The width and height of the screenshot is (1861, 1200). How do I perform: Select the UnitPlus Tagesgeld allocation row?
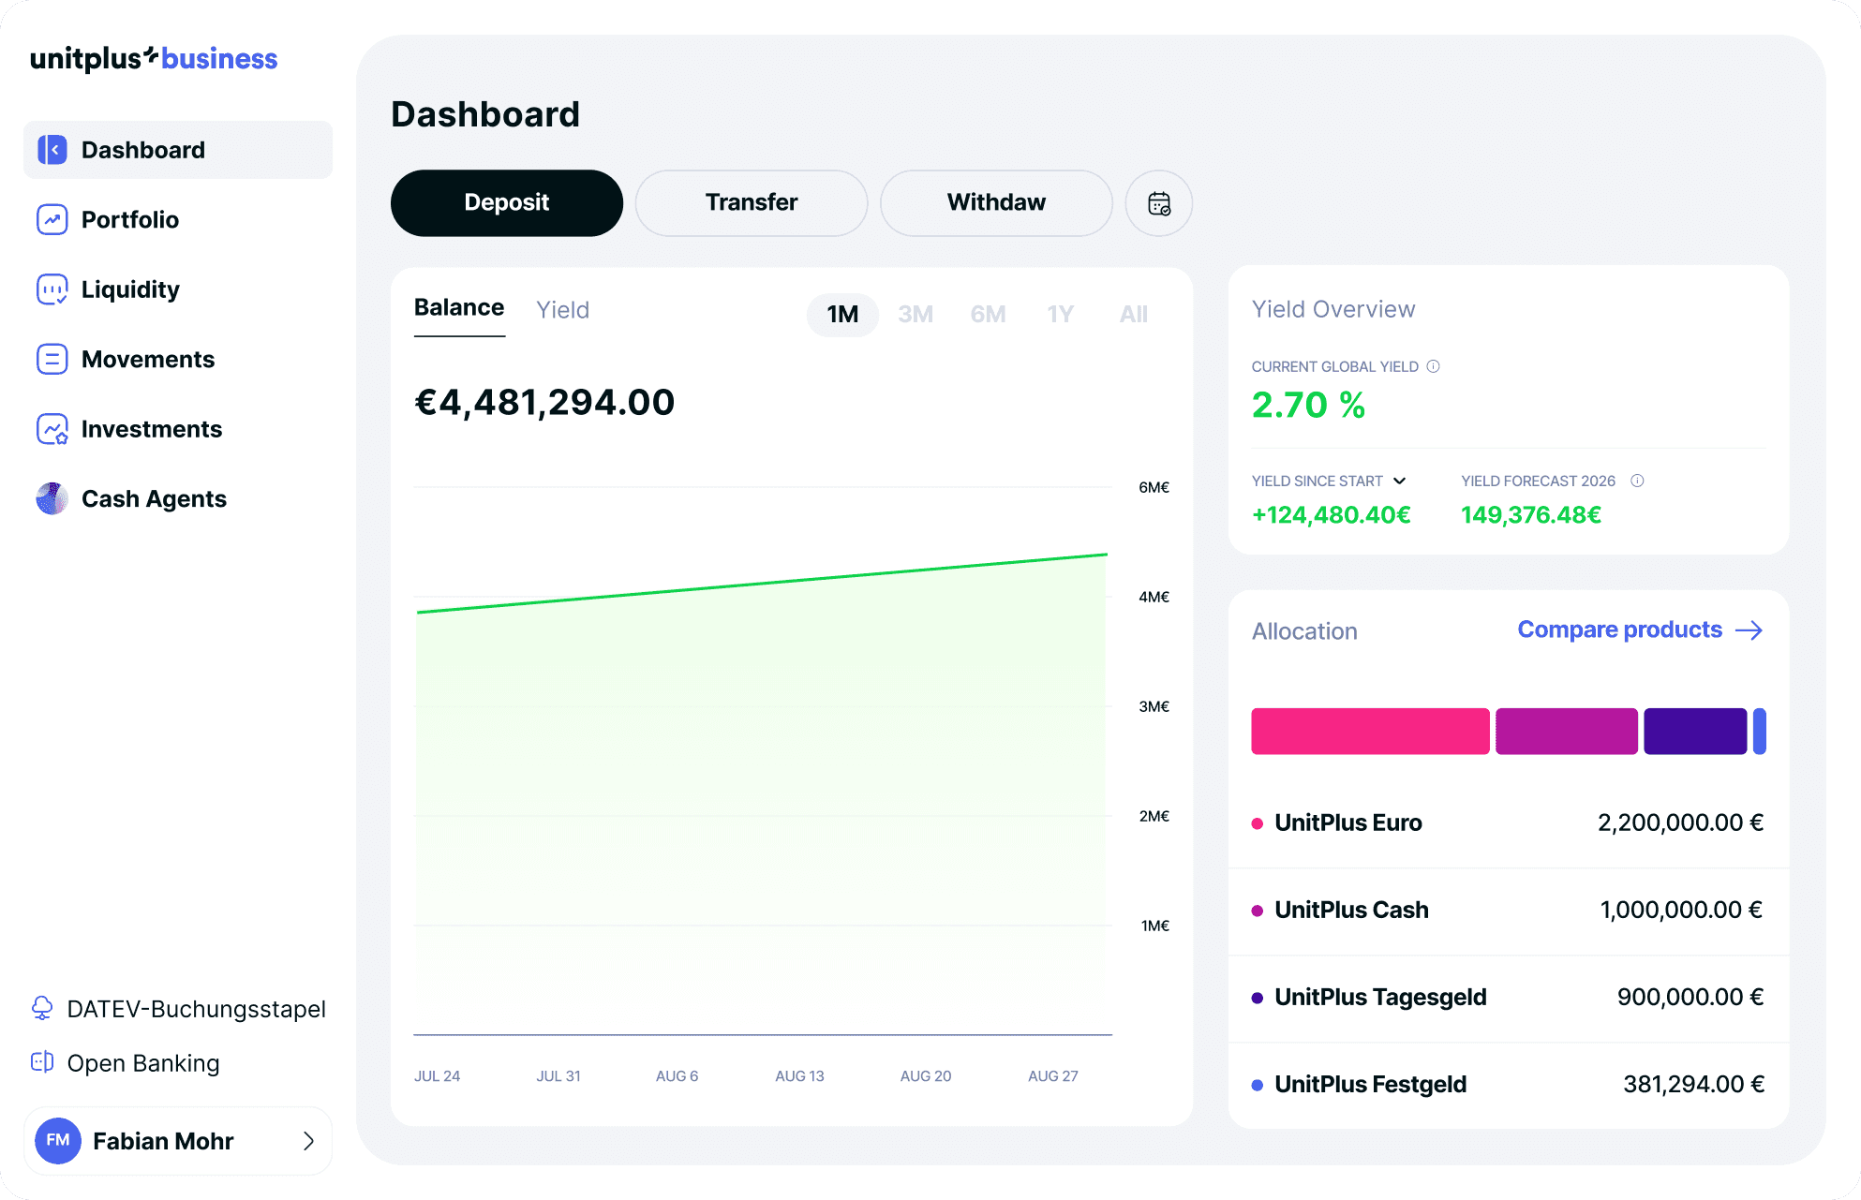pos(1508,998)
